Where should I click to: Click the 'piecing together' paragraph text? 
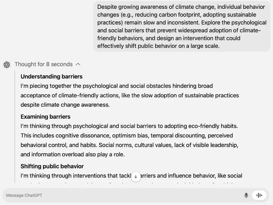pos(130,95)
